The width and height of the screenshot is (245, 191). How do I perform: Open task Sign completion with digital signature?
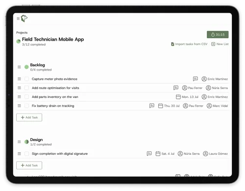point(60,154)
